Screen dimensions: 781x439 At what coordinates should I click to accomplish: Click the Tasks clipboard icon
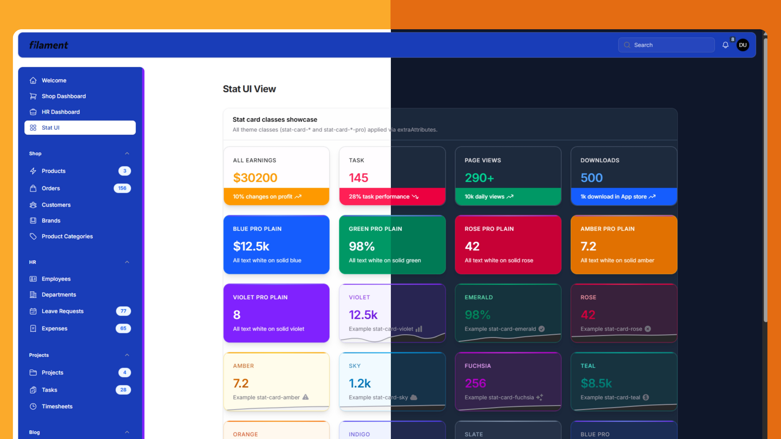[x=33, y=390]
